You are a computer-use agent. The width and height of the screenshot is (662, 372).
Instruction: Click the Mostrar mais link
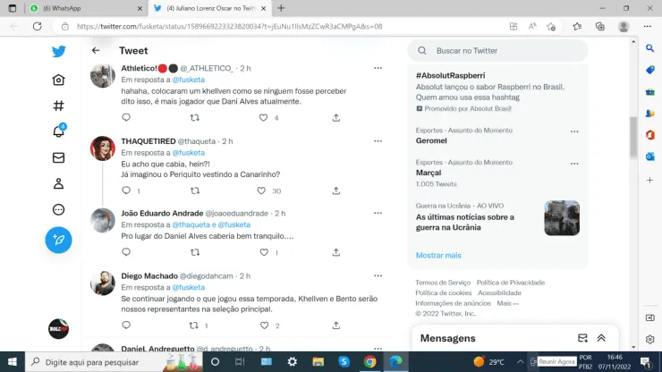[438, 255]
